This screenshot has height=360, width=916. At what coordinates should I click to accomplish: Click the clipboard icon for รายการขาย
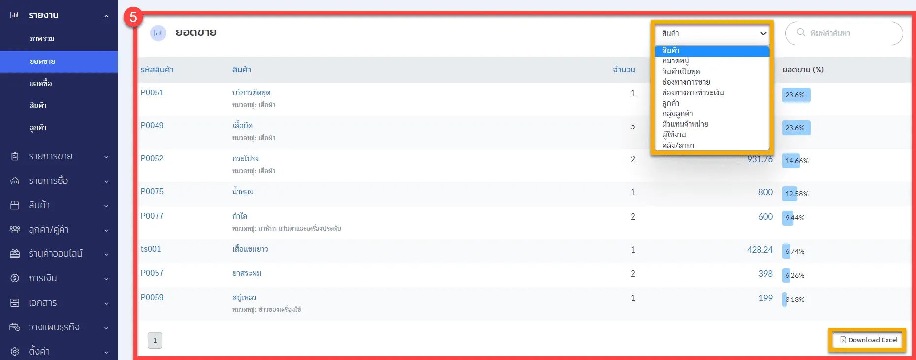pyautogui.click(x=15, y=156)
